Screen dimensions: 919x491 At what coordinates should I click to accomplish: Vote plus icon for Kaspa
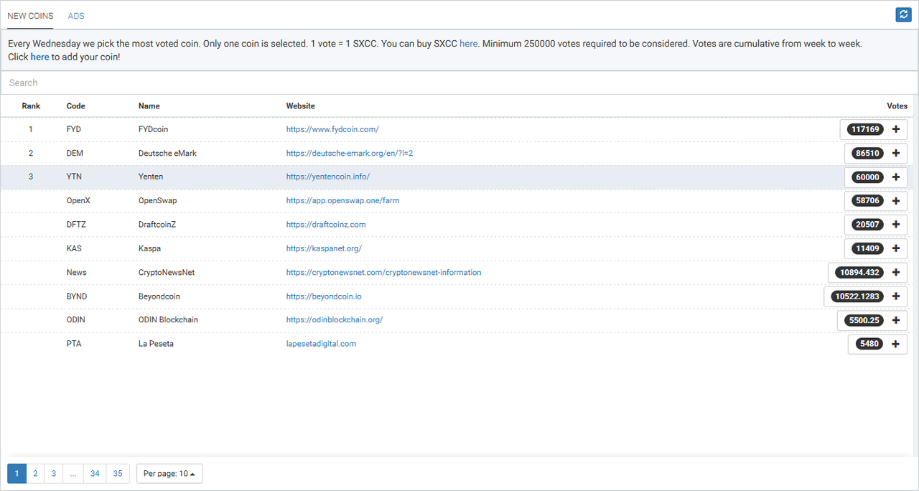click(895, 248)
